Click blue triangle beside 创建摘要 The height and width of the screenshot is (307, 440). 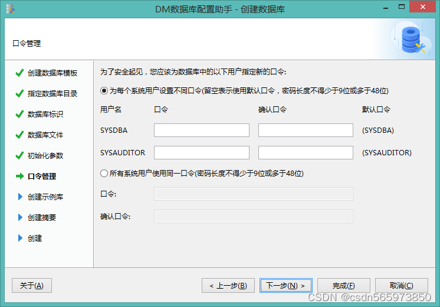click(x=20, y=217)
